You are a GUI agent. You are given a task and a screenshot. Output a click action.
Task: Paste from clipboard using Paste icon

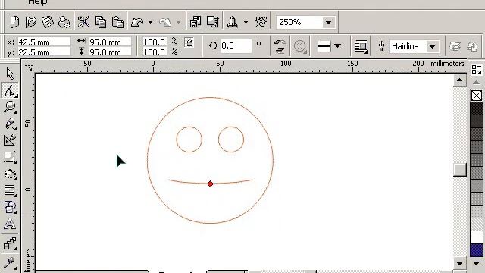pyautogui.click(x=117, y=22)
